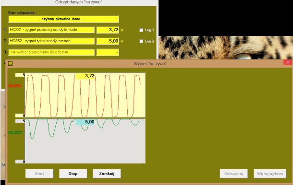This screenshot has width=293, height=185.
Task: Select HO2S2 rear lambda probe parameter field
Action: click(51, 41)
